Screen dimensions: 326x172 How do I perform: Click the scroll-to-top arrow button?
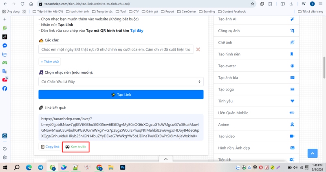312,153
